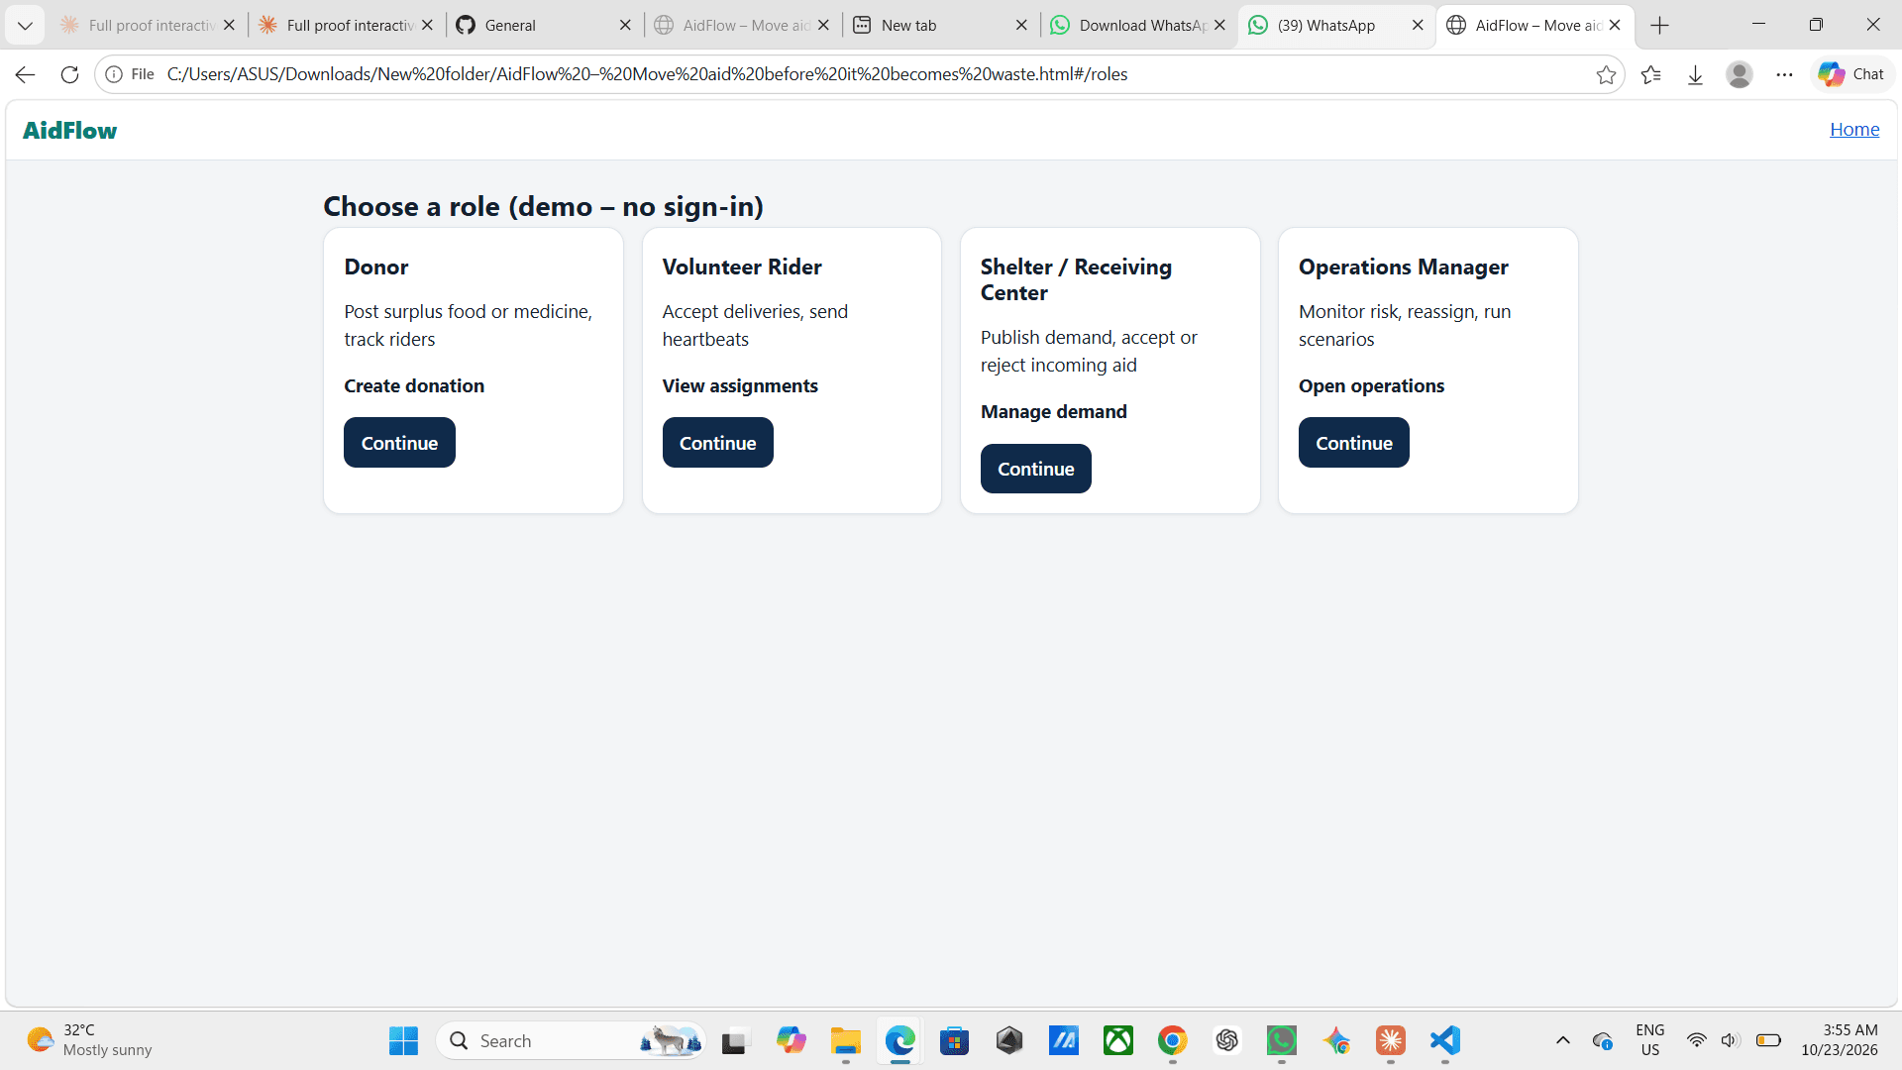The width and height of the screenshot is (1902, 1070).
Task: Continue as Donor role
Action: pos(399,443)
